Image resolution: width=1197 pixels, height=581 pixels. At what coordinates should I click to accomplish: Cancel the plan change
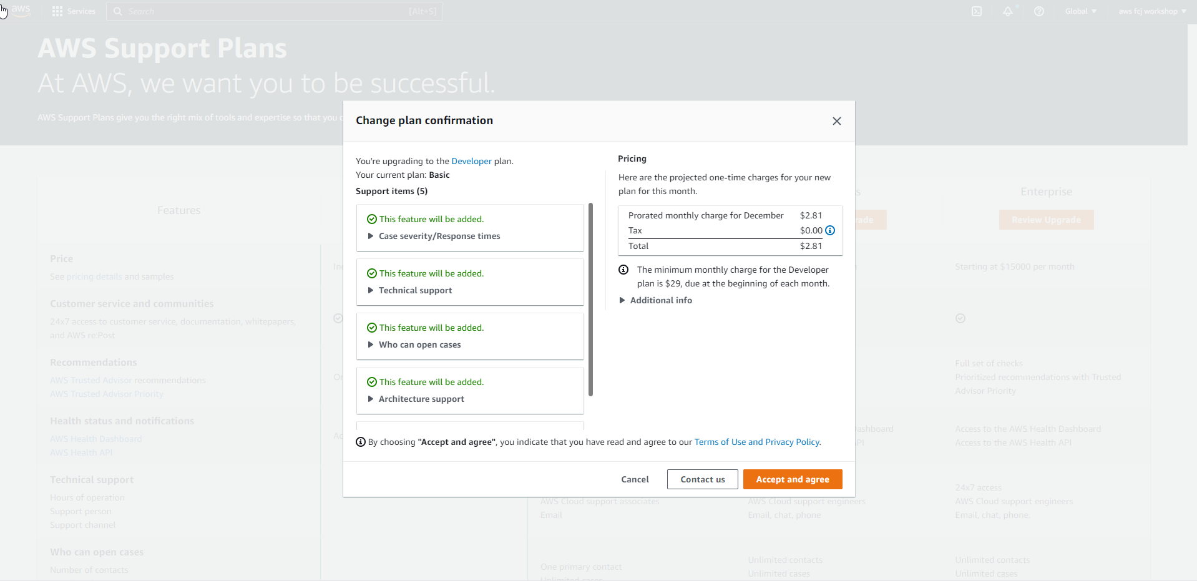635,479
